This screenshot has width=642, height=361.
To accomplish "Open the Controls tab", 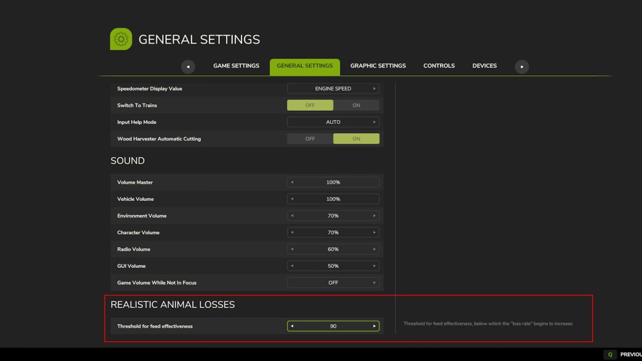I will click(x=439, y=65).
